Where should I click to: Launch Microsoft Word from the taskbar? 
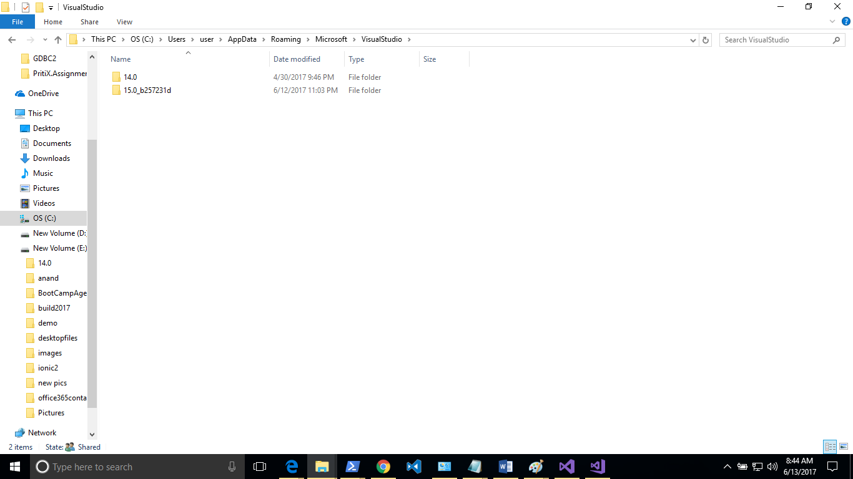point(505,466)
